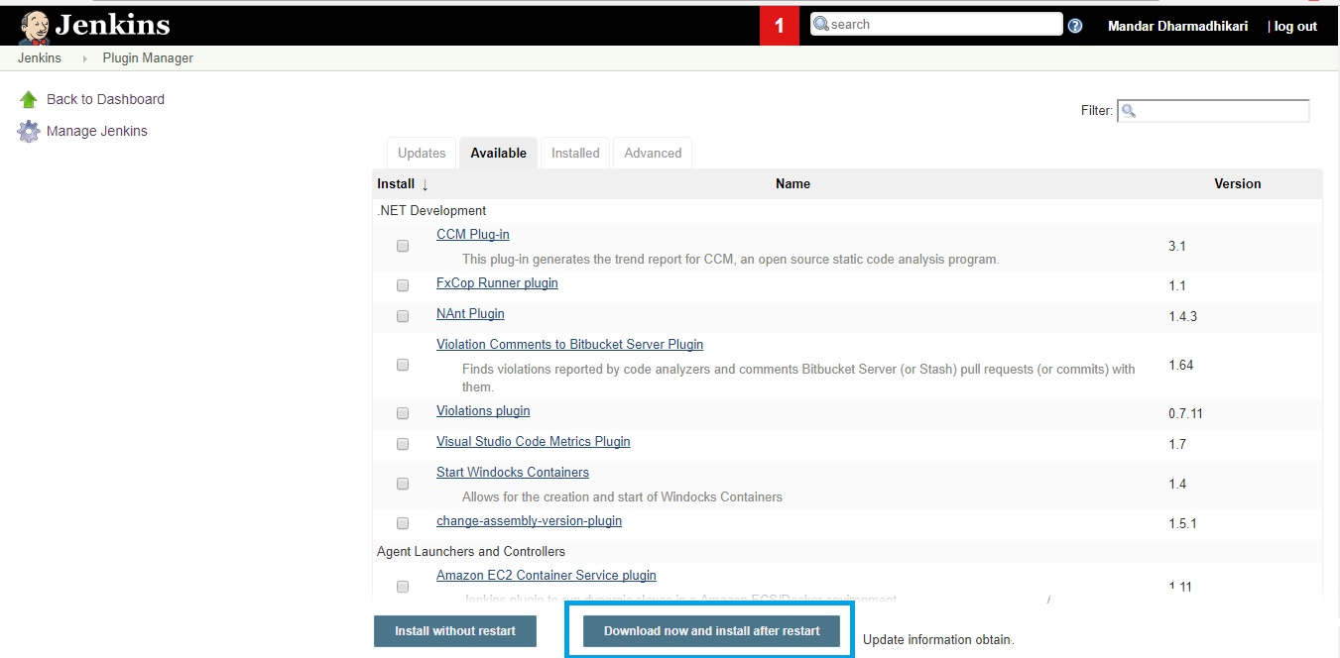Click the Name column header
This screenshot has width=1340, height=658.
point(792,184)
